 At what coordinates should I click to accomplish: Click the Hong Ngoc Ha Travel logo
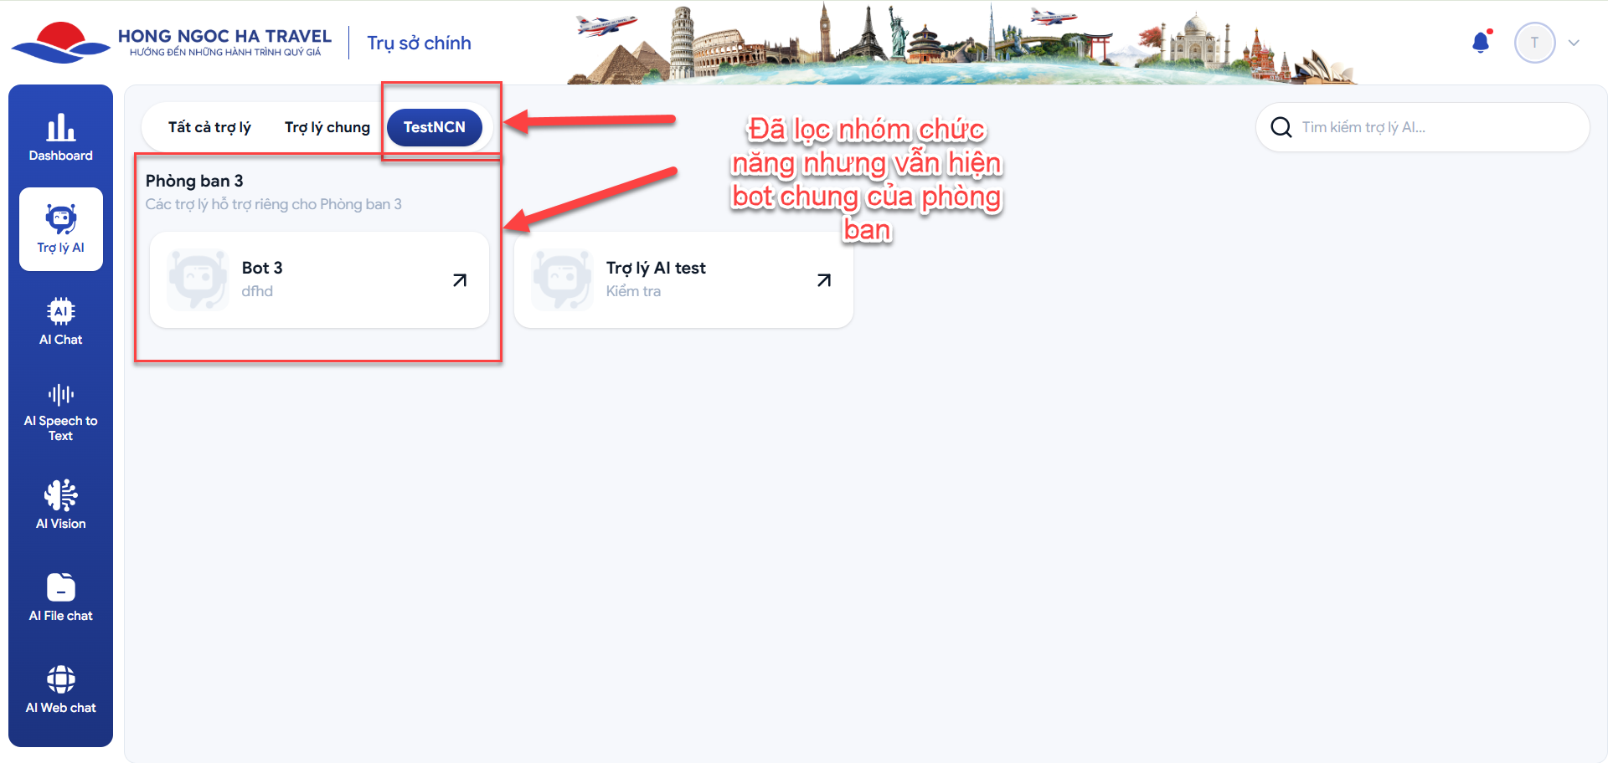coord(171,43)
